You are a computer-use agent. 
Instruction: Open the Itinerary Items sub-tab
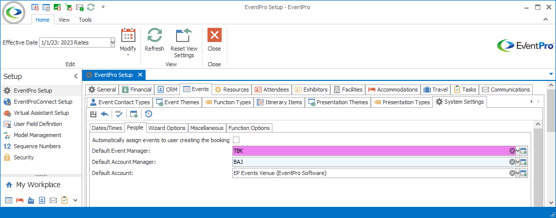280,102
